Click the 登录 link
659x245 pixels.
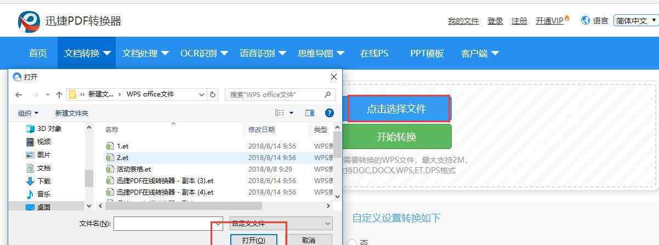[495, 21]
